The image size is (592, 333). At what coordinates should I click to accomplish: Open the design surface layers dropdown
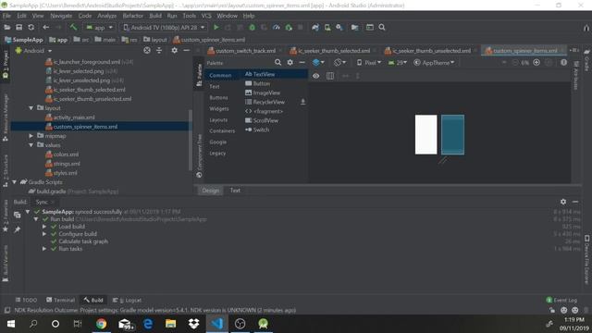(318, 62)
